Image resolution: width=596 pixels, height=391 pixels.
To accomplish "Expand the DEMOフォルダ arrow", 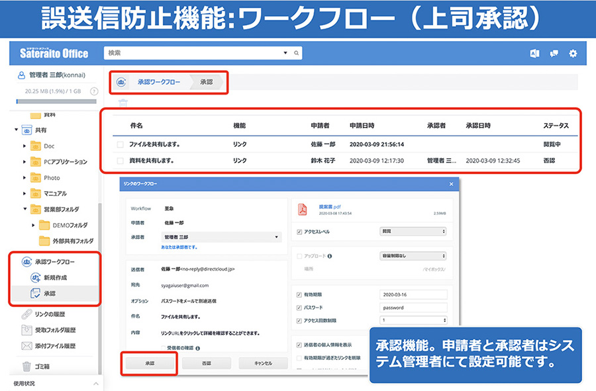I will click(34, 225).
